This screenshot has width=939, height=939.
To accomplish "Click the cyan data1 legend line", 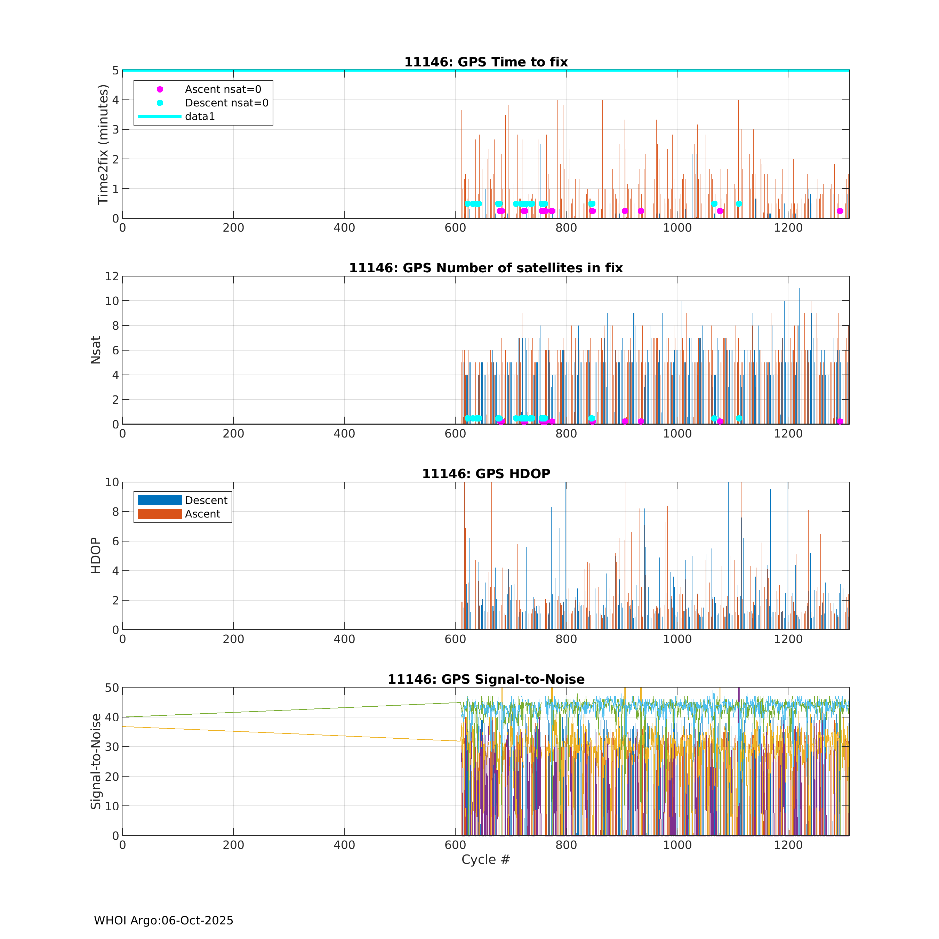I will pos(160,117).
